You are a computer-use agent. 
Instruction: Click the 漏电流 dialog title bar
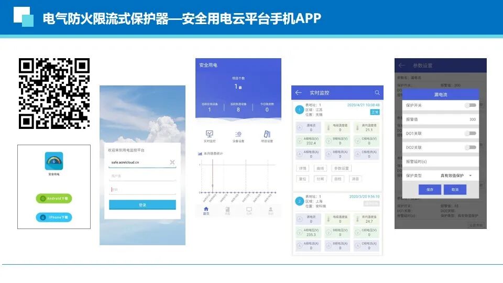(441, 94)
